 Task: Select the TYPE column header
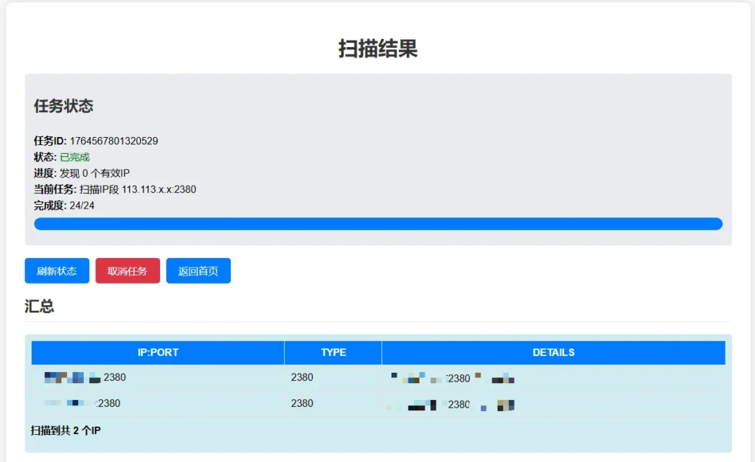pos(332,352)
